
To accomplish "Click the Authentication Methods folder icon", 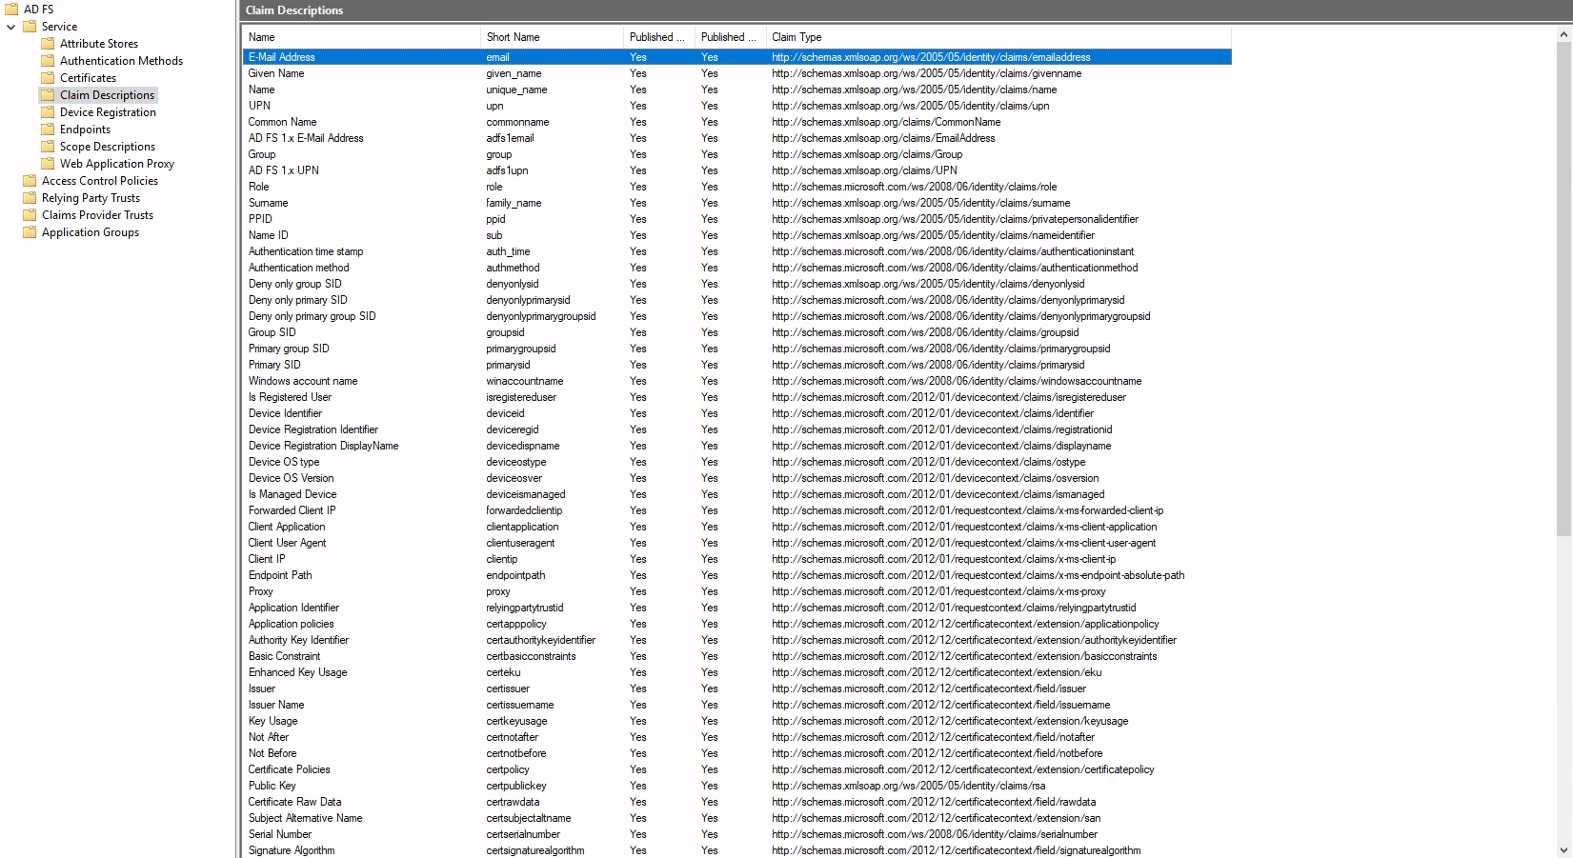I will (48, 61).
